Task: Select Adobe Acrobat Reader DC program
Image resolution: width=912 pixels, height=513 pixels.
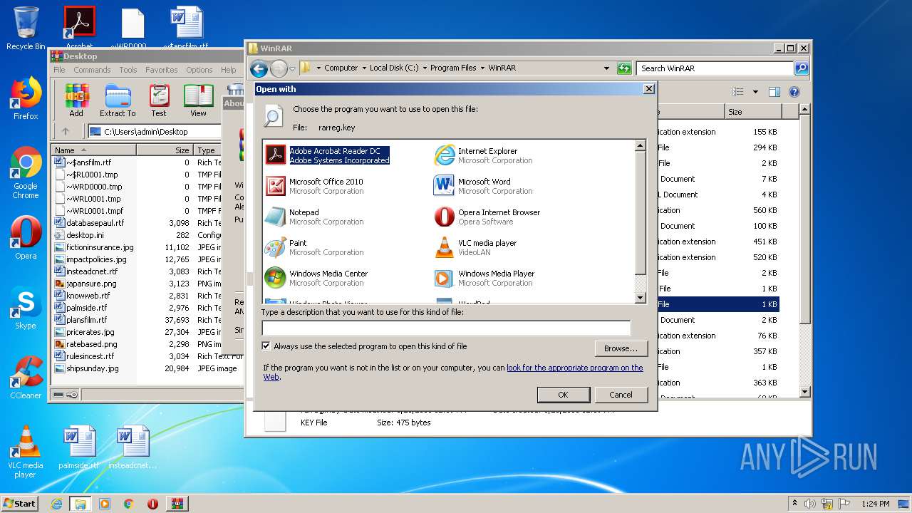Action: [x=328, y=155]
